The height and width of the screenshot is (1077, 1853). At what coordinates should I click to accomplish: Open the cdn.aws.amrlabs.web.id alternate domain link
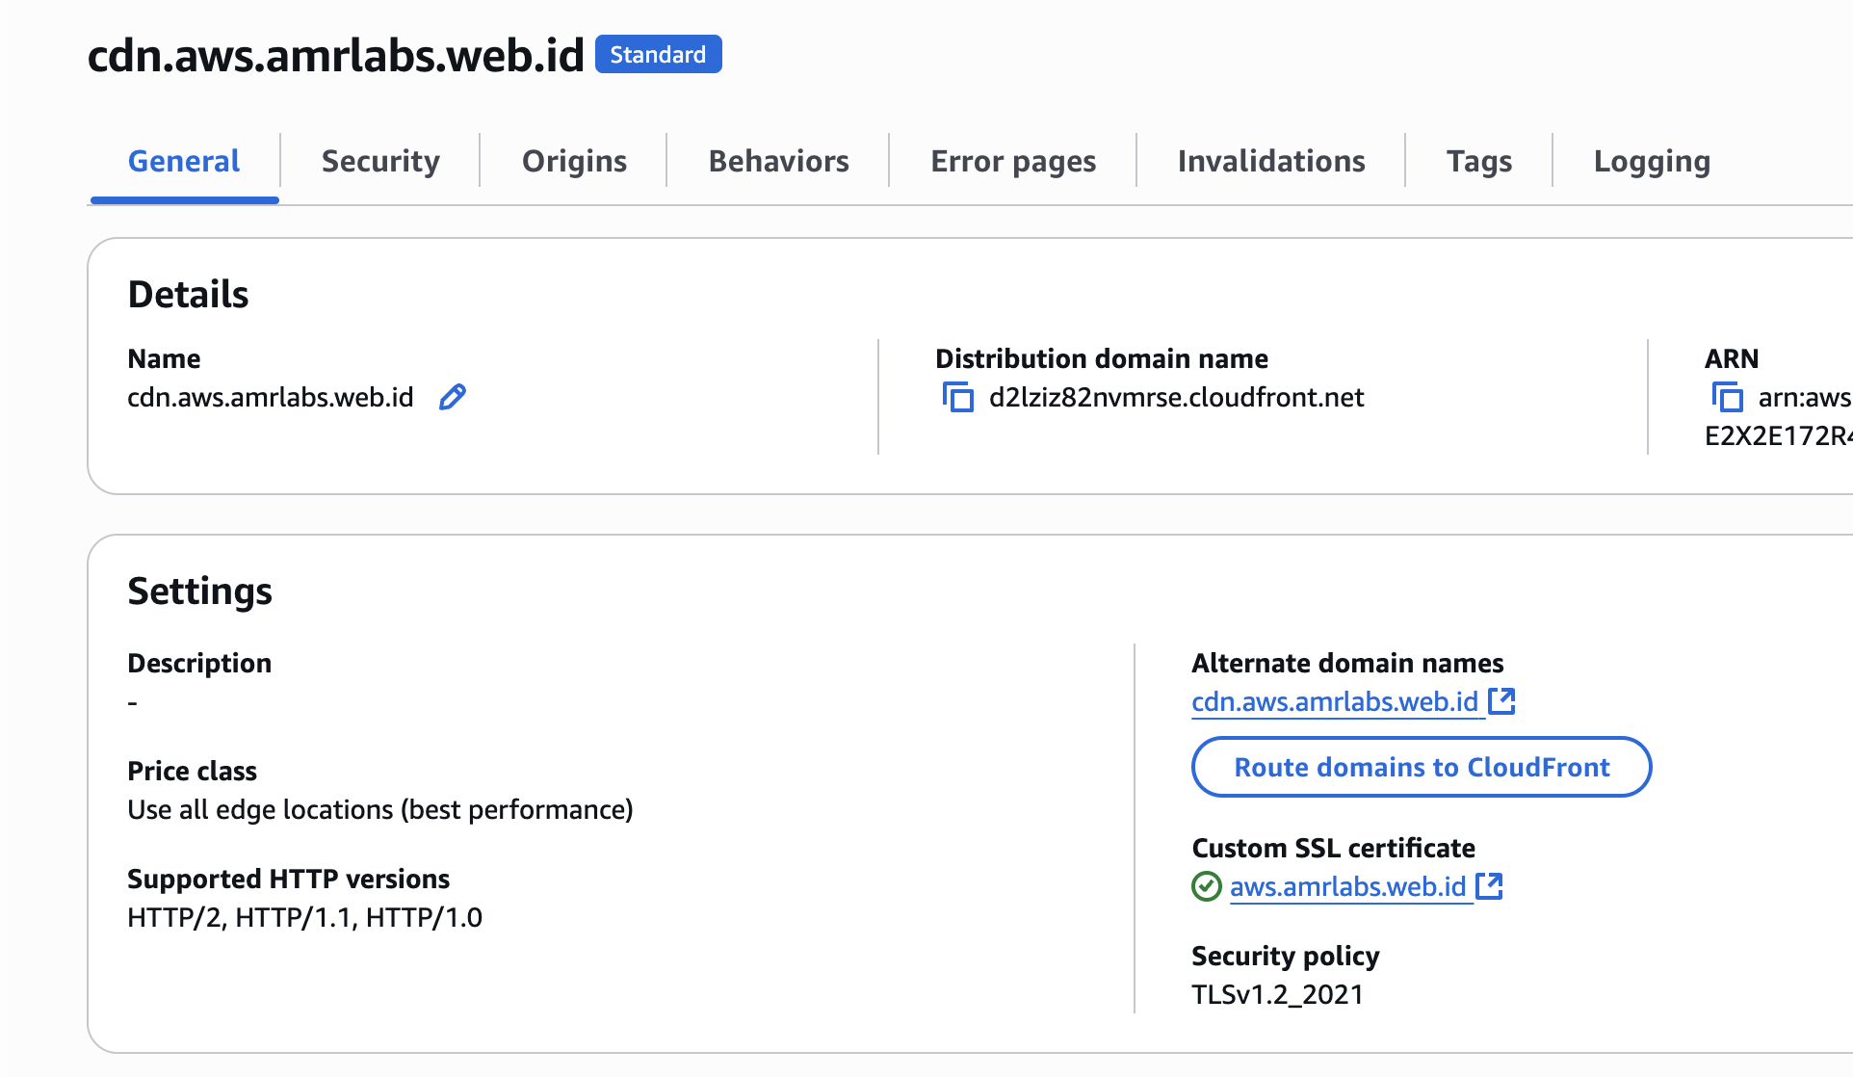click(x=1334, y=701)
